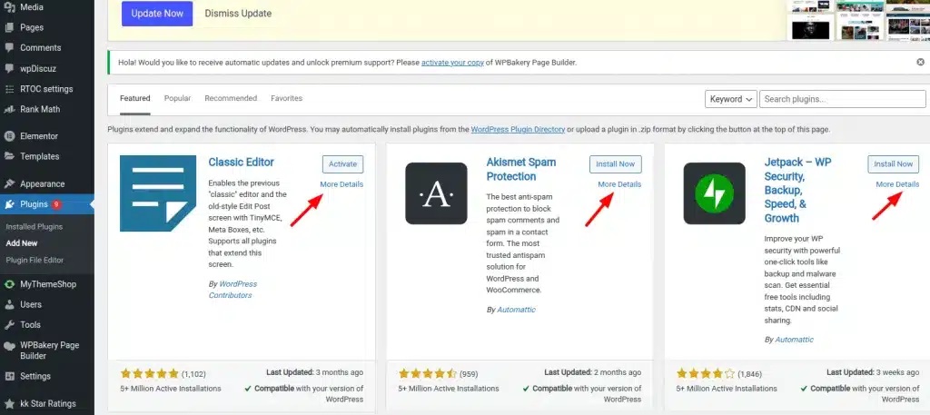Follow the WordPress Plugin Directory link
Image resolution: width=930 pixels, height=415 pixels.
(x=518, y=130)
